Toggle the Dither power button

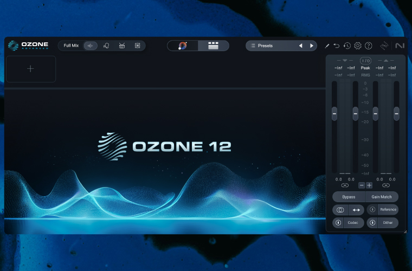pyautogui.click(x=373, y=223)
